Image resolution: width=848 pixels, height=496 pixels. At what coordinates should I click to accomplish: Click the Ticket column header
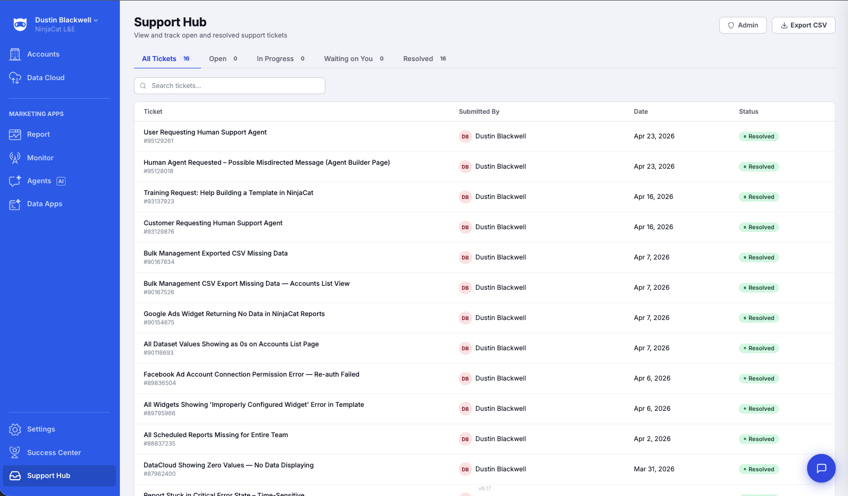pyautogui.click(x=153, y=112)
